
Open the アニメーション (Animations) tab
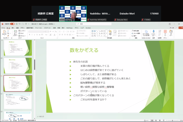pos(38,28)
